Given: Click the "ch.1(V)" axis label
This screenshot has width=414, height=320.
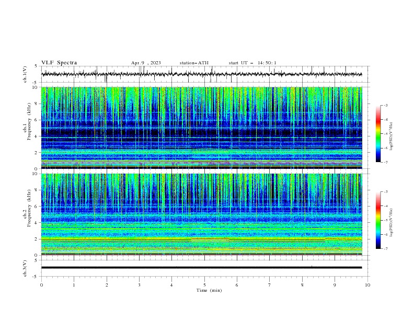Looking at the screenshot, I should click(x=25, y=74).
